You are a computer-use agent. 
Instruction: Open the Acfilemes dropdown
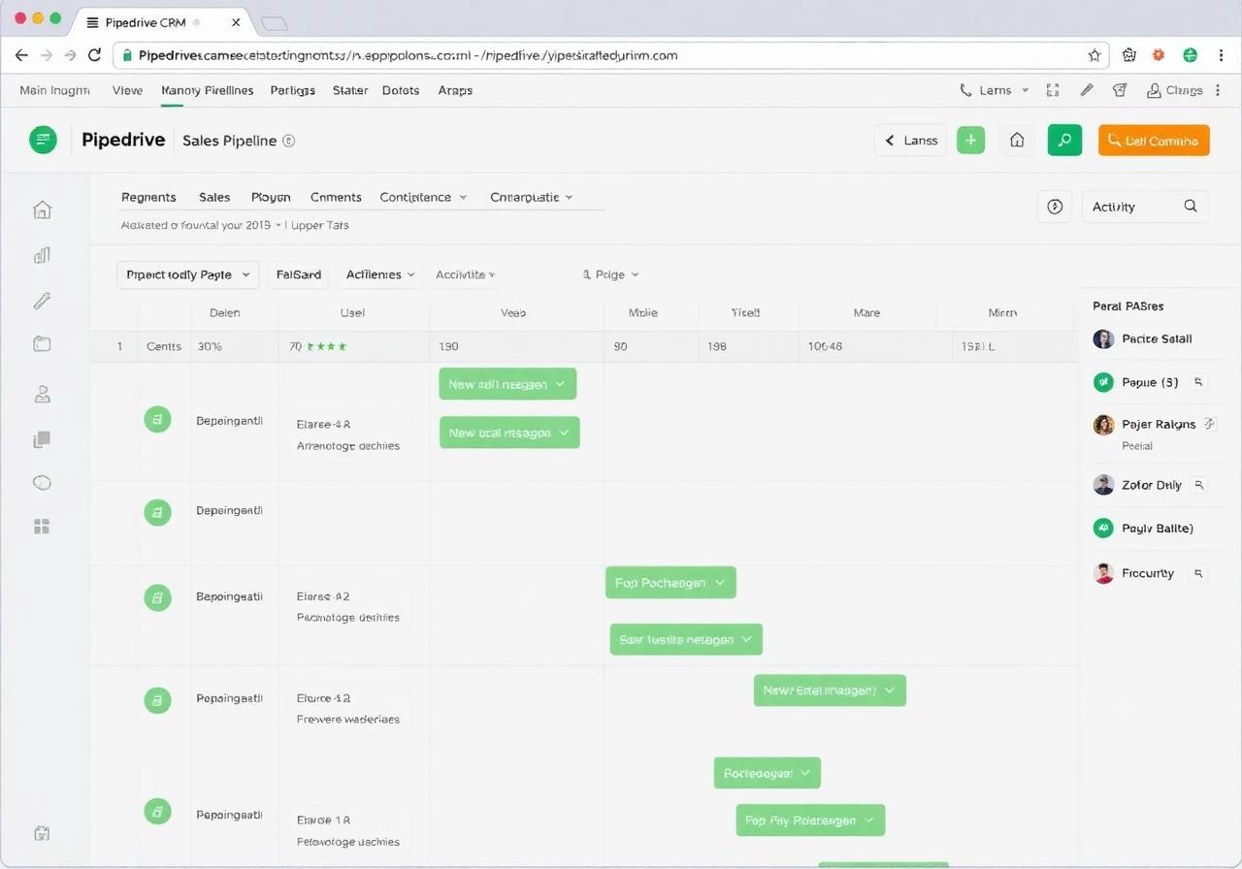tap(381, 274)
